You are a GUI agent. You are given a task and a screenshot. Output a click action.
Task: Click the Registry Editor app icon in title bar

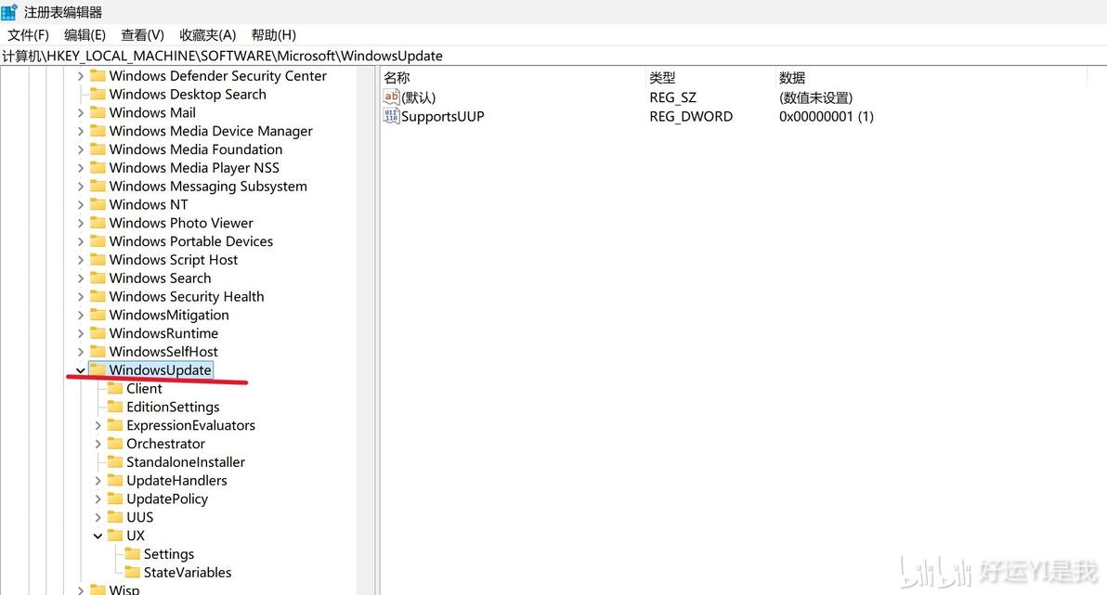[x=9, y=12]
